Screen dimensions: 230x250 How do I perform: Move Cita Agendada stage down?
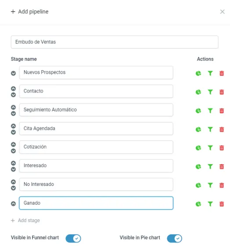tap(14, 132)
